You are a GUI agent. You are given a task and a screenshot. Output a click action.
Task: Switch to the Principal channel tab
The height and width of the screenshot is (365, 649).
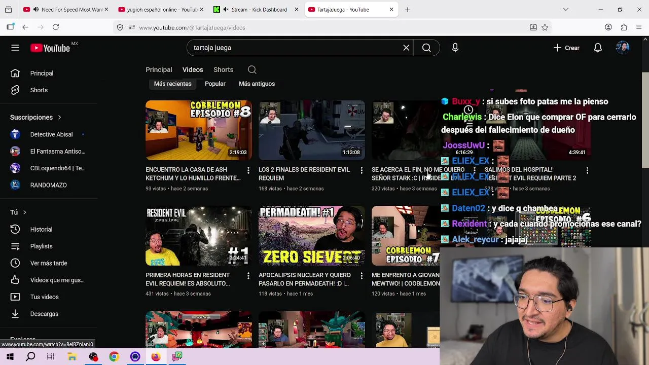coord(159,69)
